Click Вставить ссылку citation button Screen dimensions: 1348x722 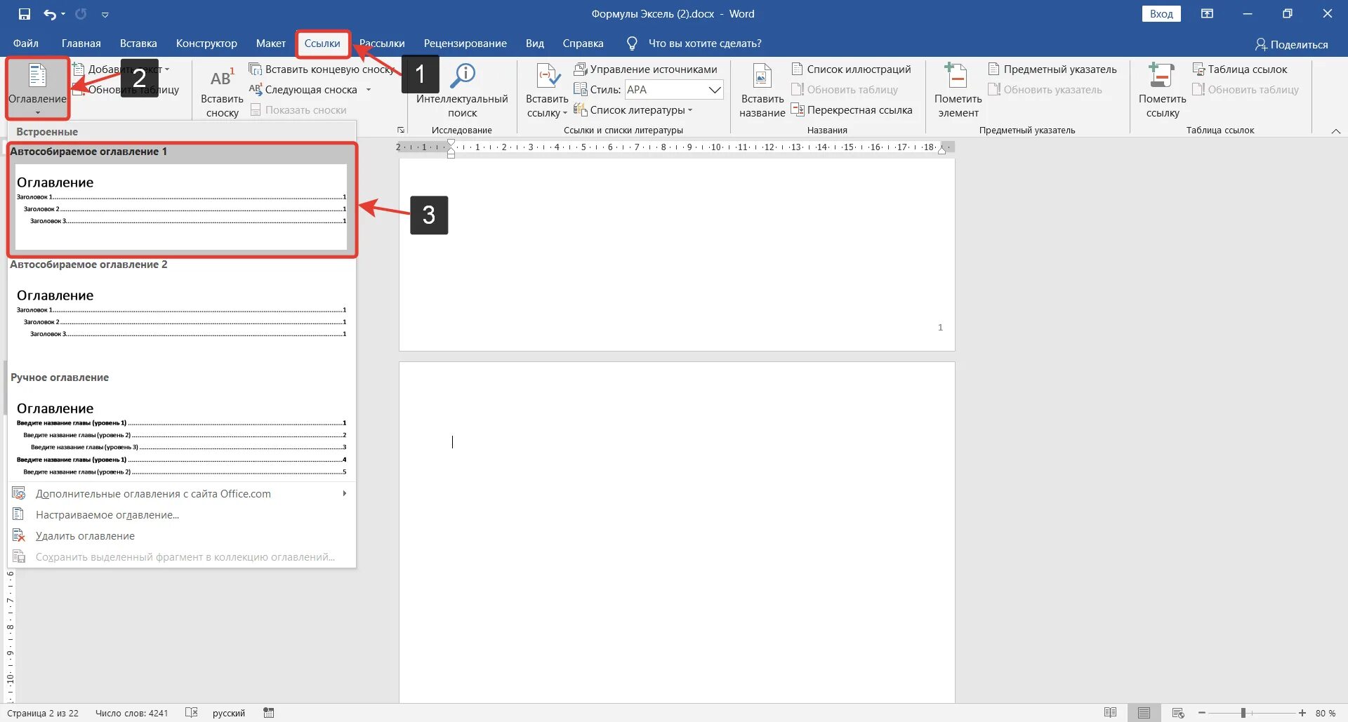click(547, 91)
